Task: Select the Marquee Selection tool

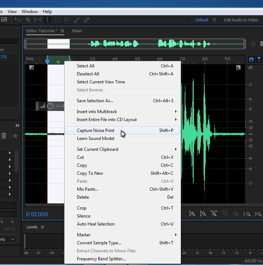Action: point(57,20)
